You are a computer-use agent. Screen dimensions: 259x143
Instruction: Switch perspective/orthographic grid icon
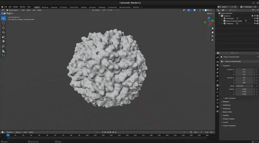pyautogui.click(x=212, y=40)
